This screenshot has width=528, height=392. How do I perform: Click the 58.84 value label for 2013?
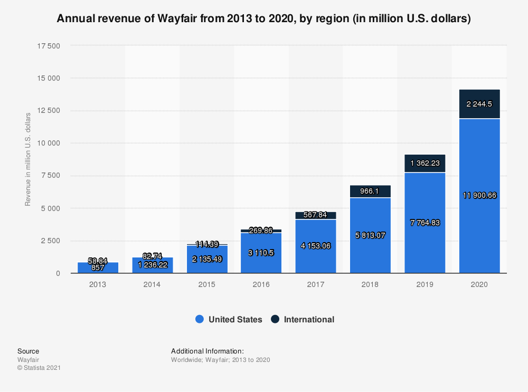tap(98, 261)
